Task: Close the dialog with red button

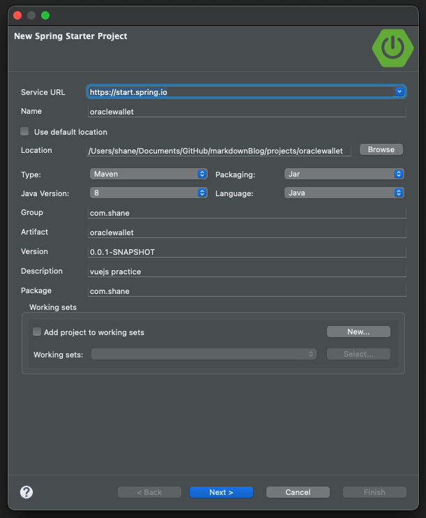Action: (17, 15)
